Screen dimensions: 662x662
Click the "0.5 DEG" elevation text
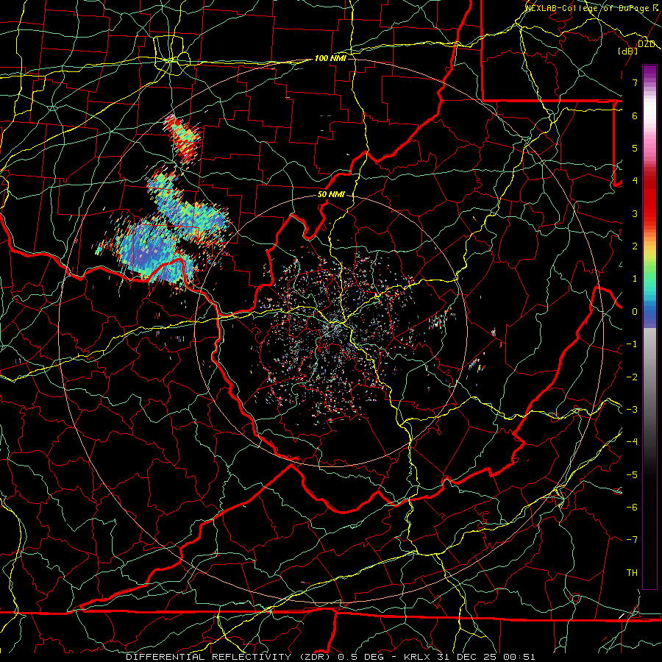pos(360,657)
